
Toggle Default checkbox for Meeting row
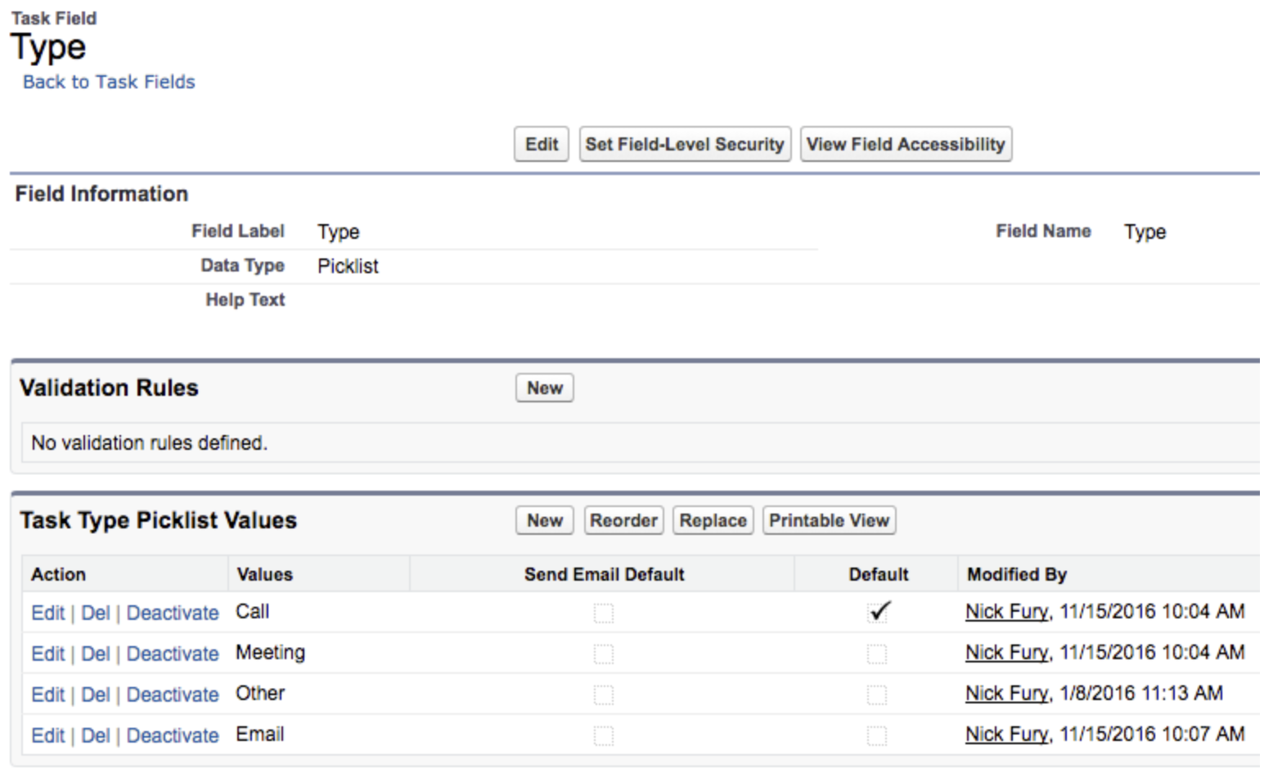coord(877,653)
